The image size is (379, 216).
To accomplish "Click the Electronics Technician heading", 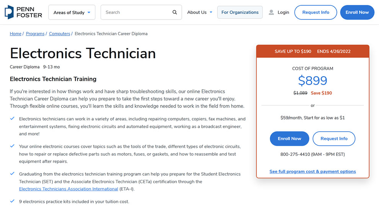I will [83, 54].
